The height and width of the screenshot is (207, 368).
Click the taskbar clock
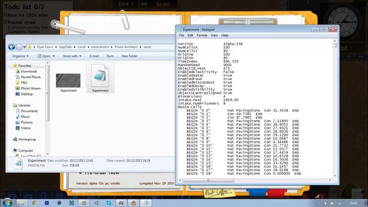click(x=354, y=203)
